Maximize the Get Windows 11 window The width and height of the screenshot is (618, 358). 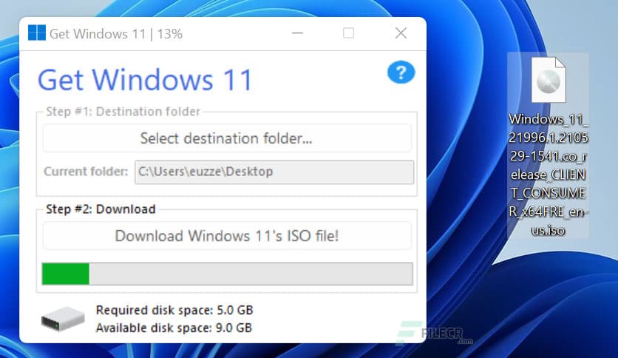(348, 33)
